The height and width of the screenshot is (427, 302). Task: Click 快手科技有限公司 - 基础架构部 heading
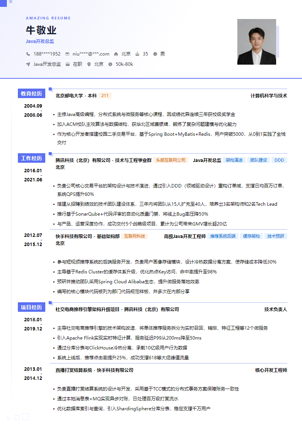point(88,236)
